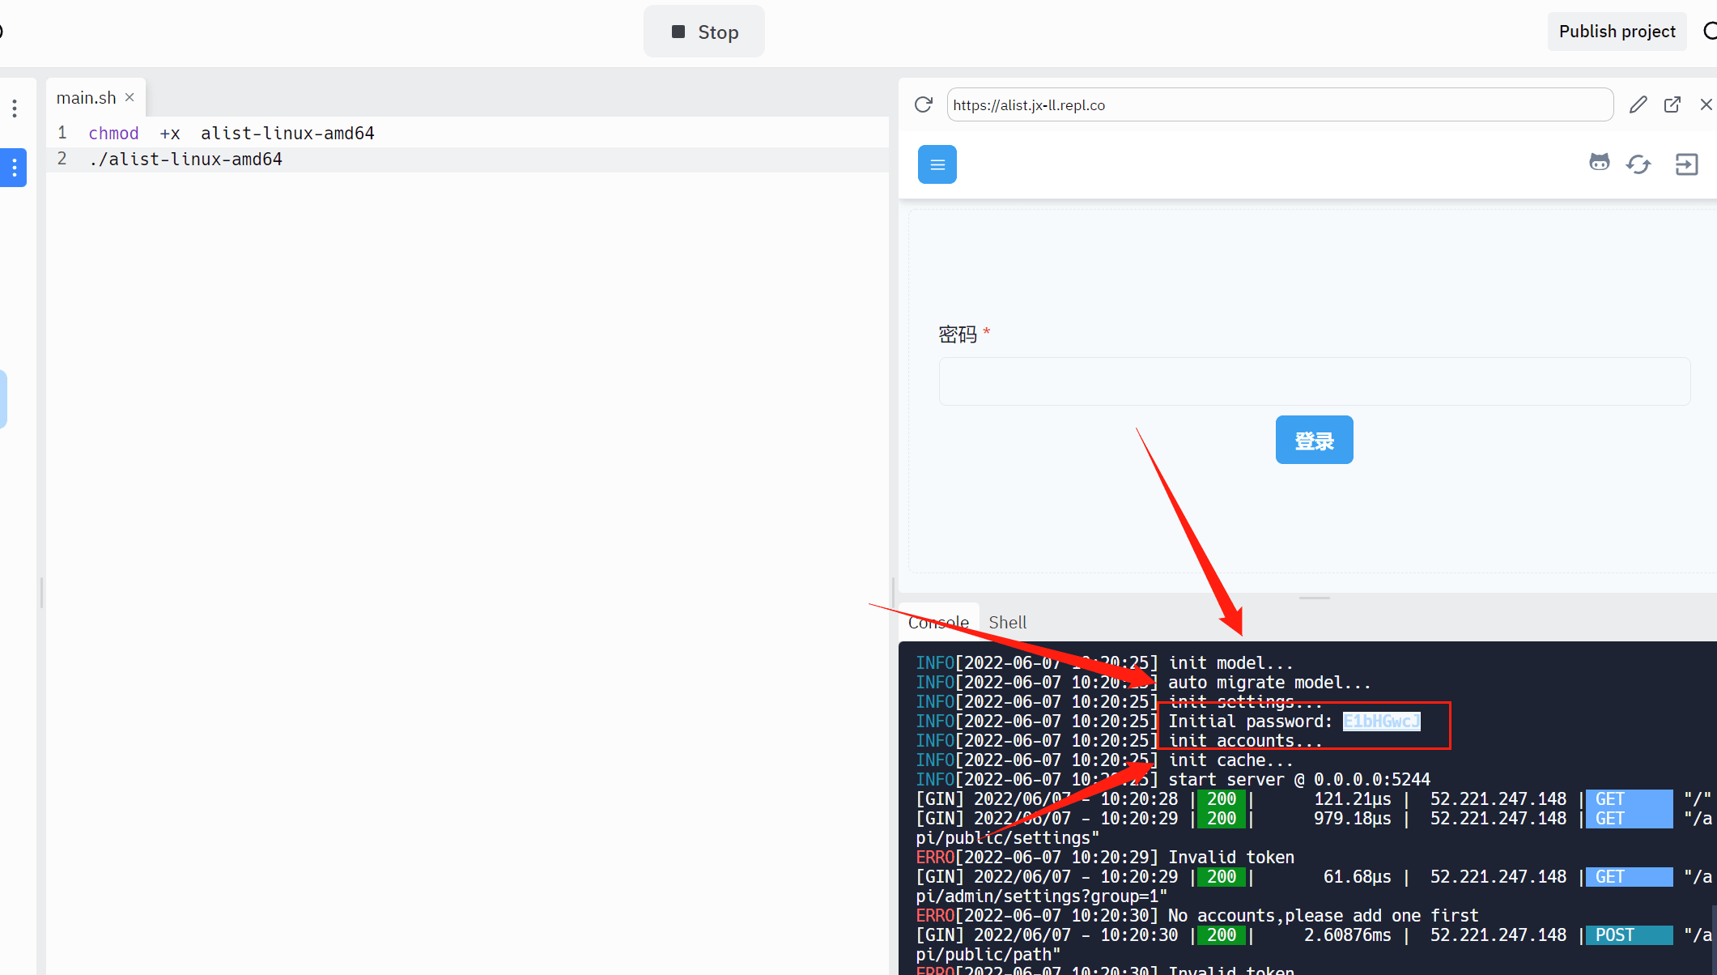The width and height of the screenshot is (1717, 975).
Task: Click the POST label in console log
Action: click(x=1629, y=935)
